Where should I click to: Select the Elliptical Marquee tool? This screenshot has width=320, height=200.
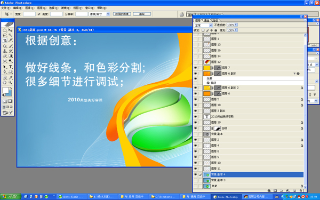[4, 30]
